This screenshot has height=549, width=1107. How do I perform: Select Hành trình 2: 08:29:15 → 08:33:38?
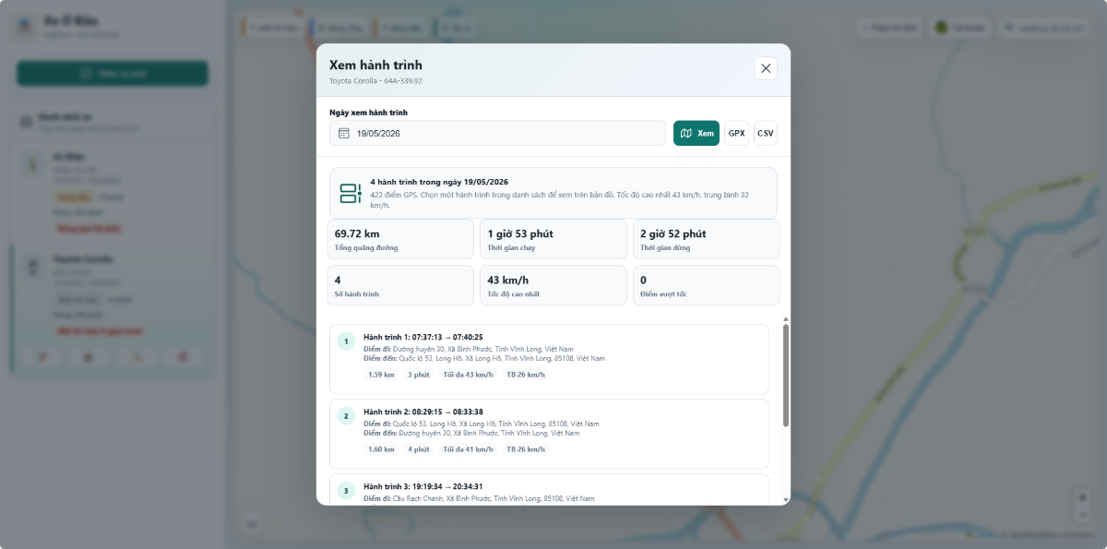(549, 434)
